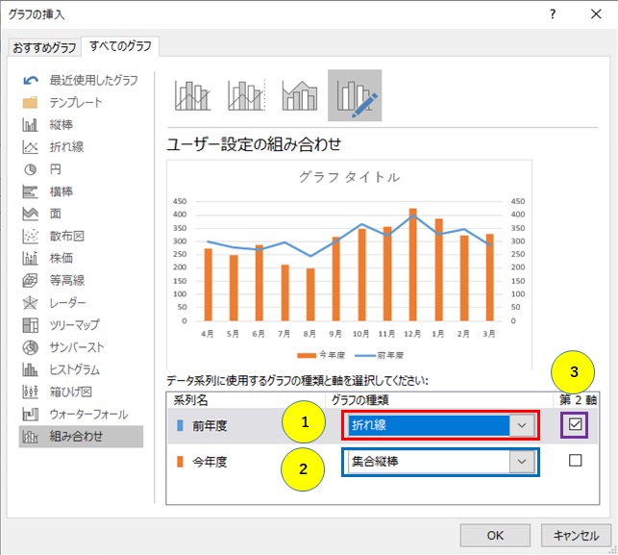Click the 系列名 column header
Viewport: 618px width, 555px height.
point(190,400)
